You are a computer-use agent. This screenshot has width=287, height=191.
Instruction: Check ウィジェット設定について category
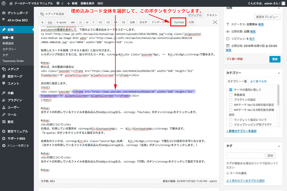231,120
